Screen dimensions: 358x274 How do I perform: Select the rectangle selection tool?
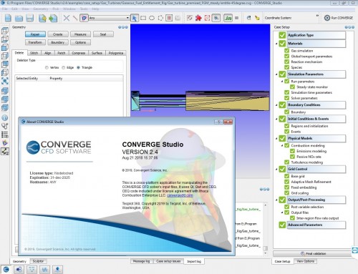point(143,18)
